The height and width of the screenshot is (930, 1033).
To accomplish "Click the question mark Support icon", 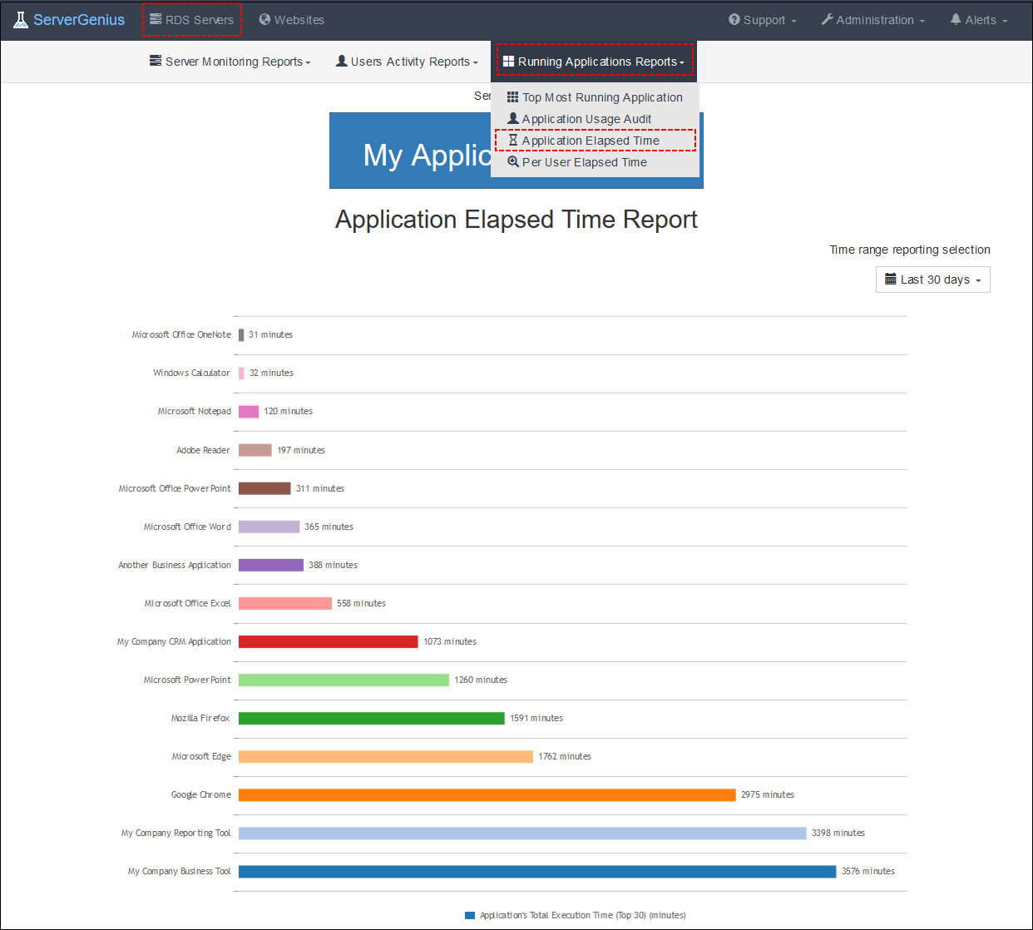I will tap(734, 19).
